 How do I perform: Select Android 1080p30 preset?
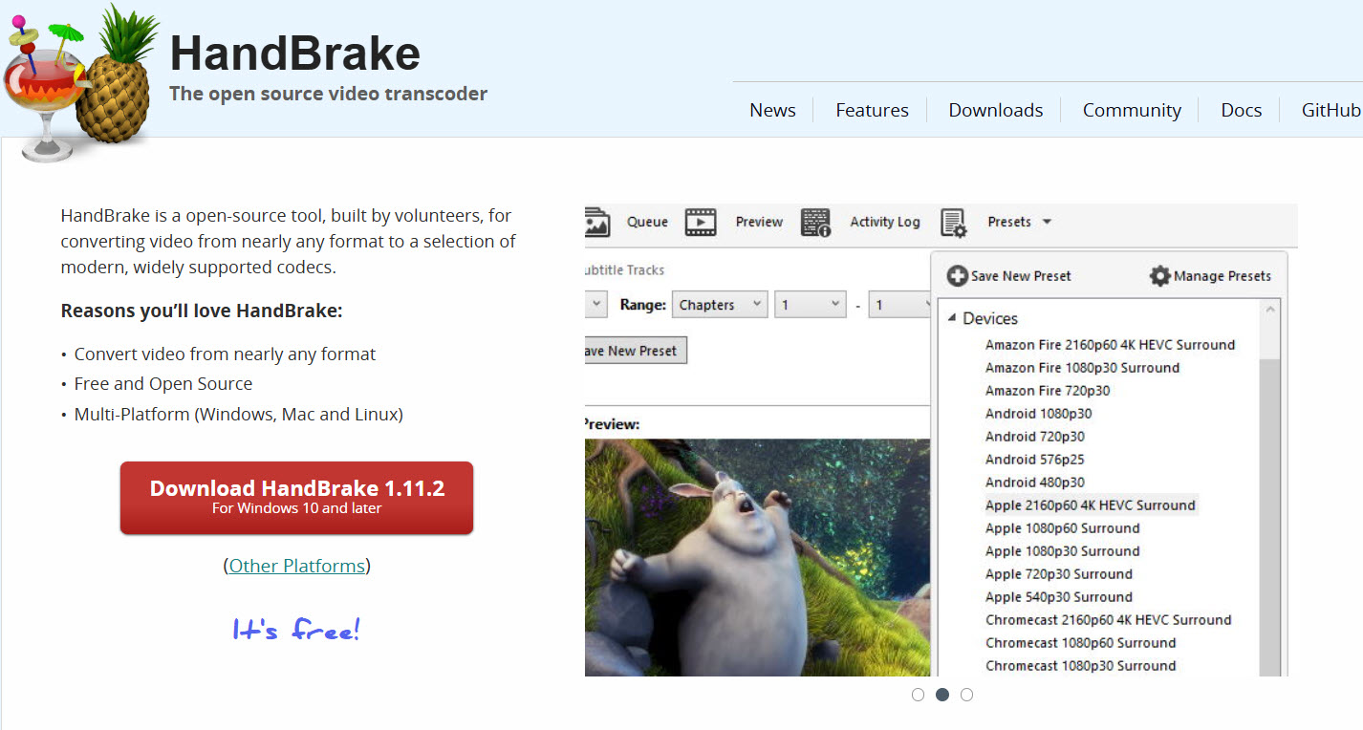pos(1038,414)
